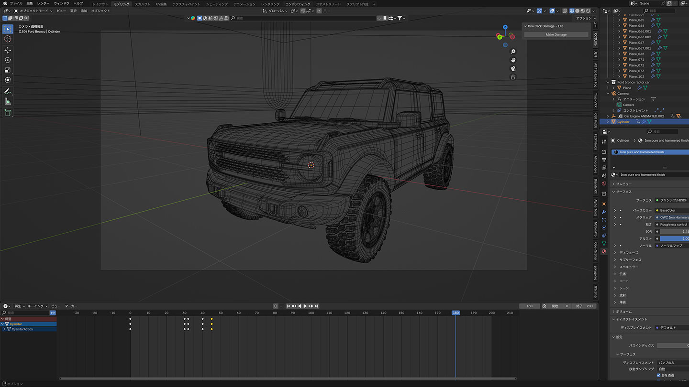This screenshot has width=689, height=387.
Task: Click the アルファ value slider
Action: [674, 238]
